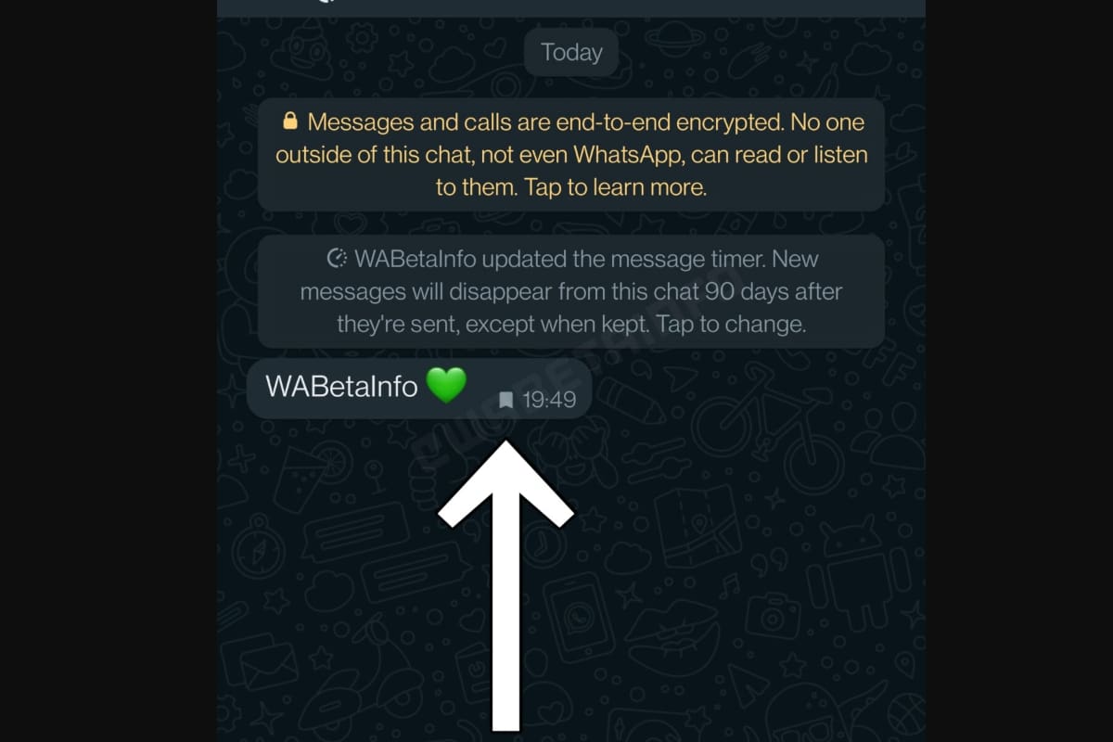This screenshot has width=1113, height=742.
Task: Select the WABetaInfo message bubble text
Action: coord(341,386)
